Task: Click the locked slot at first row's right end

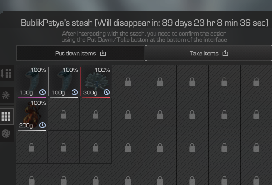Action: pos(256,82)
